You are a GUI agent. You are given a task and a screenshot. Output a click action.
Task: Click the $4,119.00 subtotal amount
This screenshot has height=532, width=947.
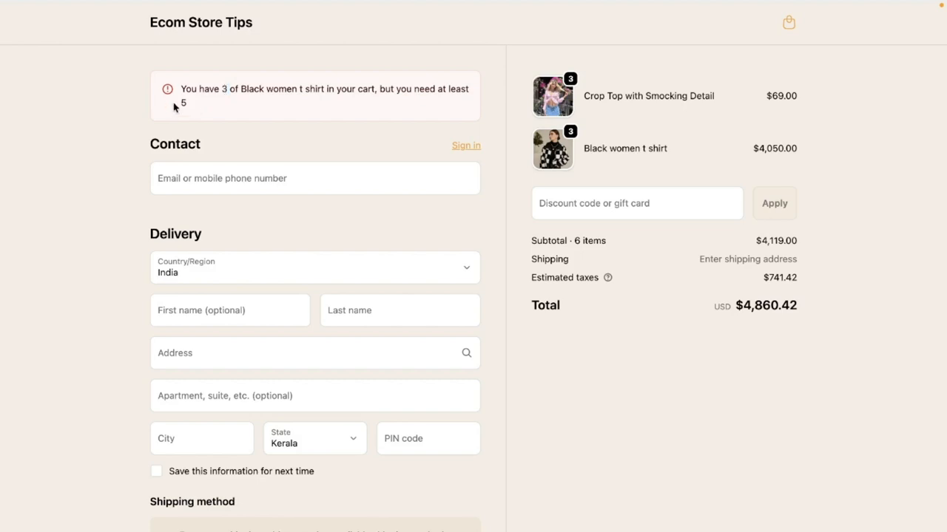(x=776, y=241)
